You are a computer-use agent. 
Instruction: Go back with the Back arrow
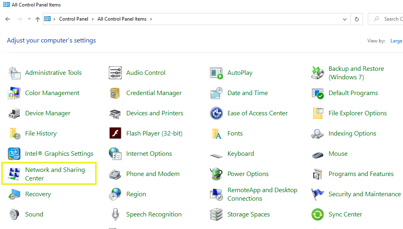pyautogui.click(x=8, y=19)
